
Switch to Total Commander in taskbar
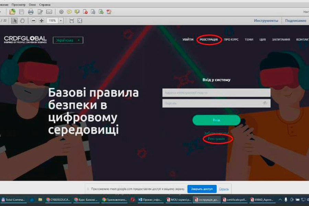click(x=13, y=200)
